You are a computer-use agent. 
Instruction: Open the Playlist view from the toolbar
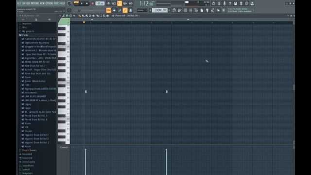point(174,10)
